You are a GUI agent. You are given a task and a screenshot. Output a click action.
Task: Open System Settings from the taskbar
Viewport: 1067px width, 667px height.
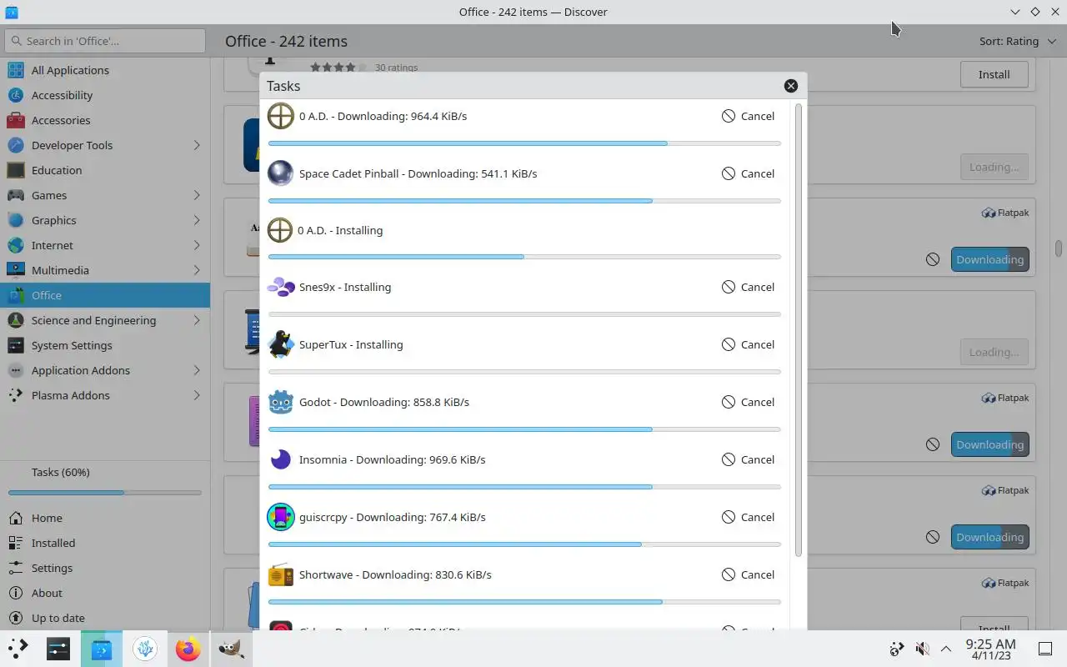pos(58,649)
